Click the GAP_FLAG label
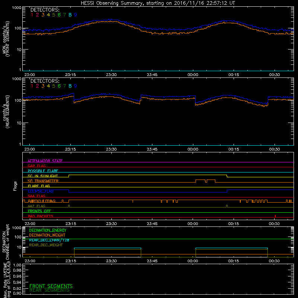Image resolution: width=298 pixels, height=298 pixels. [37, 166]
